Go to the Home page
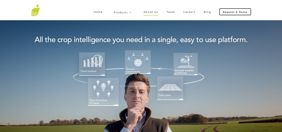The width and height of the screenshot is (282, 132). point(98,12)
